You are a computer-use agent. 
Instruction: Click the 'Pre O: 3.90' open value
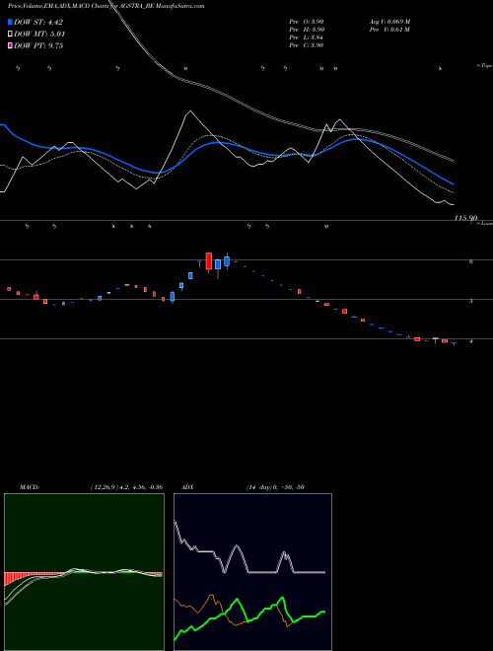tap(307, 22)
